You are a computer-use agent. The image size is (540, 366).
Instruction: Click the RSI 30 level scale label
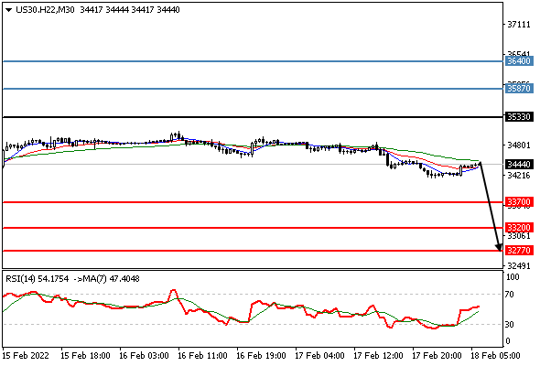pos(509,324)
